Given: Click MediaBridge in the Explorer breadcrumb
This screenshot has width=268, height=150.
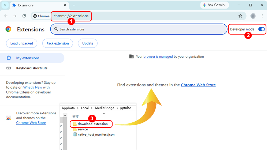Looking at the screenshot, I should click(105, 108).
